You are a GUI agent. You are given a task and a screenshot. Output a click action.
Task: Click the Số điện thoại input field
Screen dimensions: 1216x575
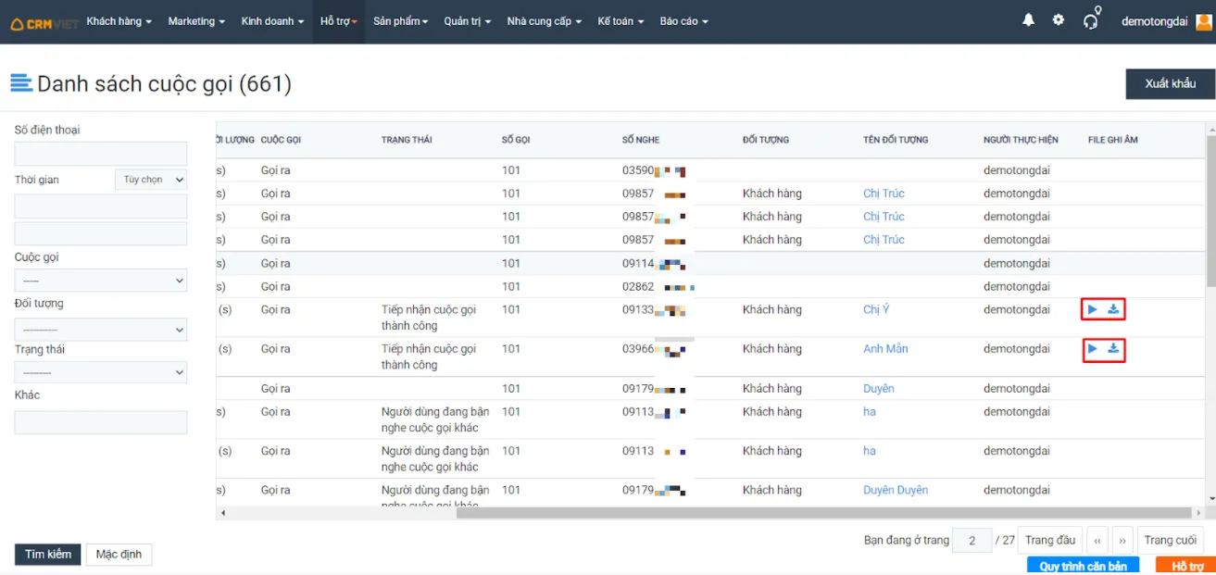[x=101, y=154]
